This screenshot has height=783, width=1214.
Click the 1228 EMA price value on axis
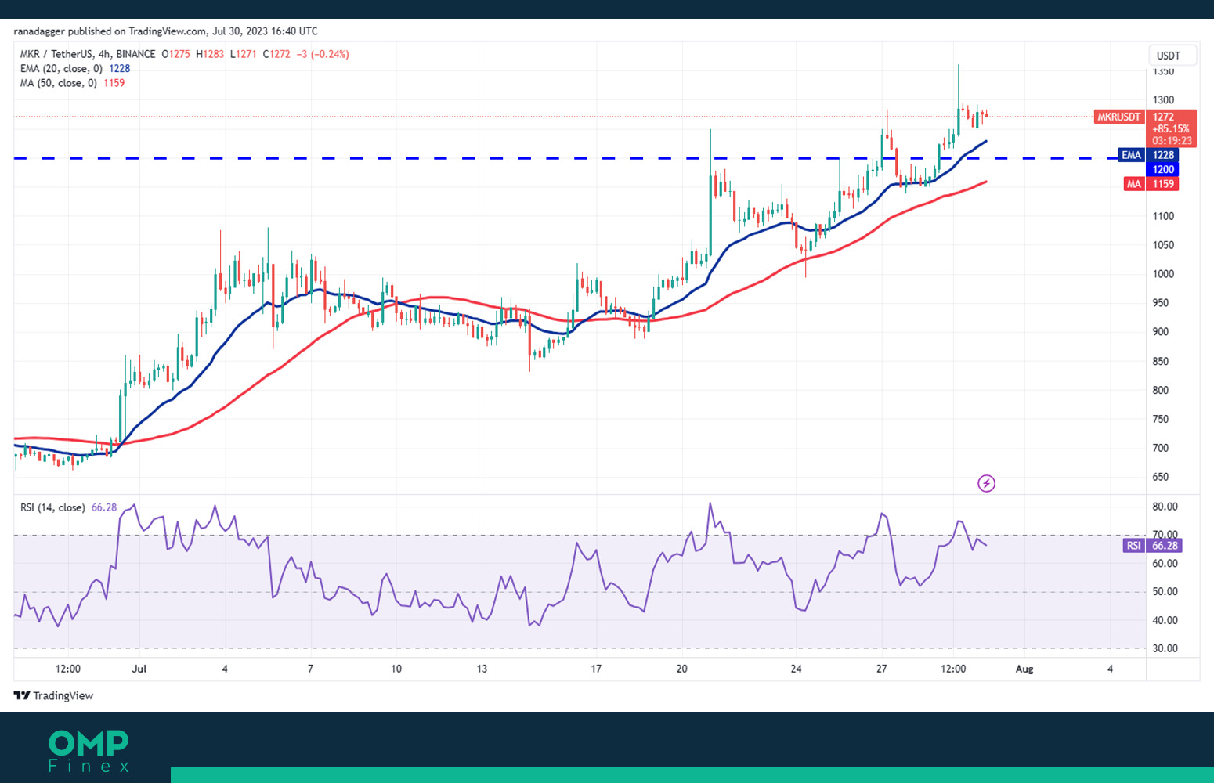(x=1163, y=155)
